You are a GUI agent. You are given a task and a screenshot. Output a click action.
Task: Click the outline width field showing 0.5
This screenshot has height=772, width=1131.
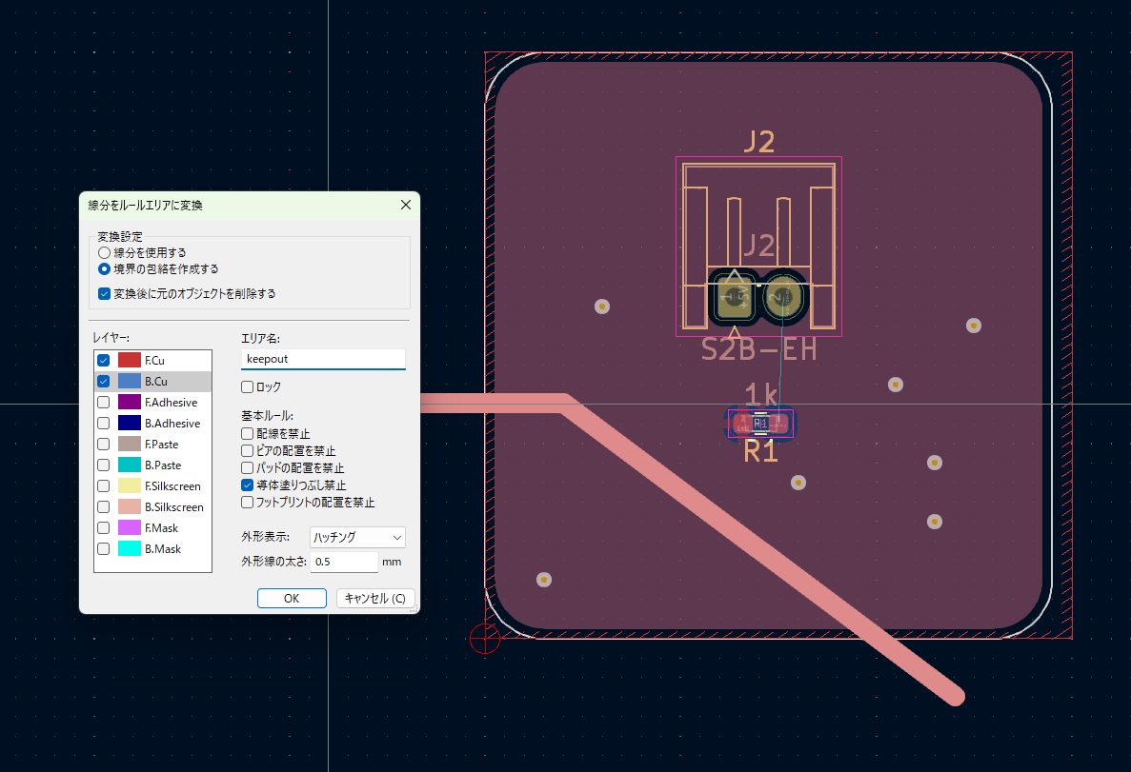(344, 562)
